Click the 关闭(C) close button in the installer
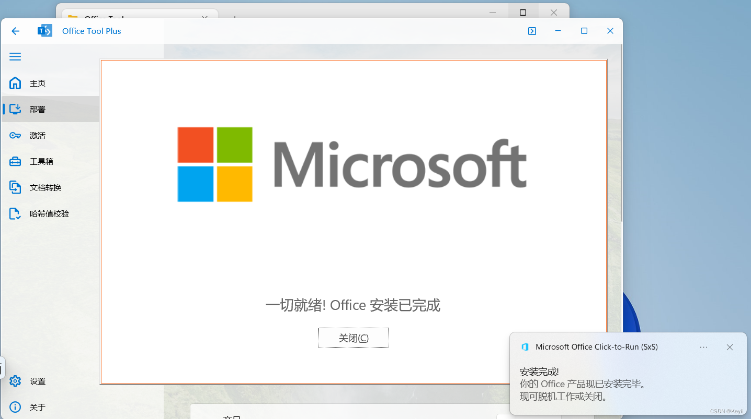 coord(354,337)
